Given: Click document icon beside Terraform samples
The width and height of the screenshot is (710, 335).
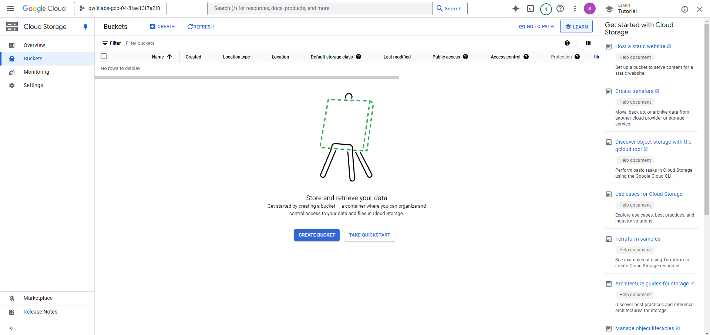Looking at the screenshot, I should point(609,239).
